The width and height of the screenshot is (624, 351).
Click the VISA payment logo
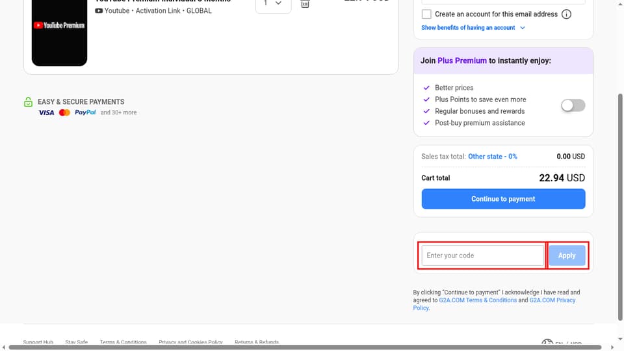tap(46, 112)
